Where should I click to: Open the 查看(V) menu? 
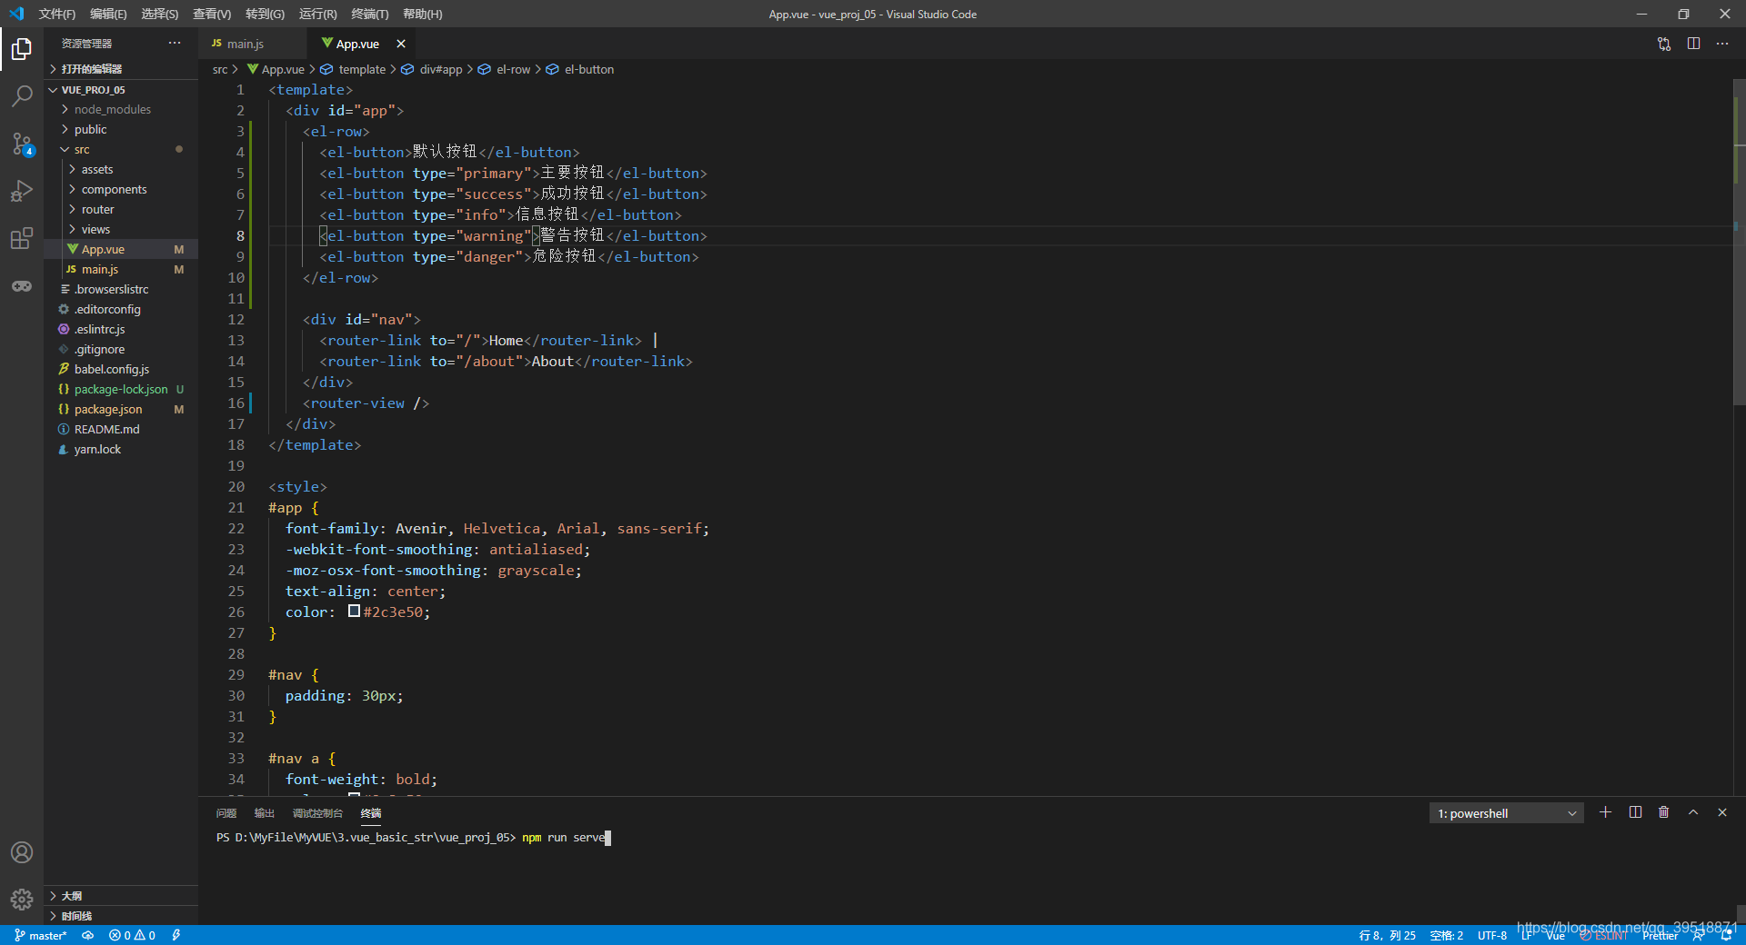(212, 14)
